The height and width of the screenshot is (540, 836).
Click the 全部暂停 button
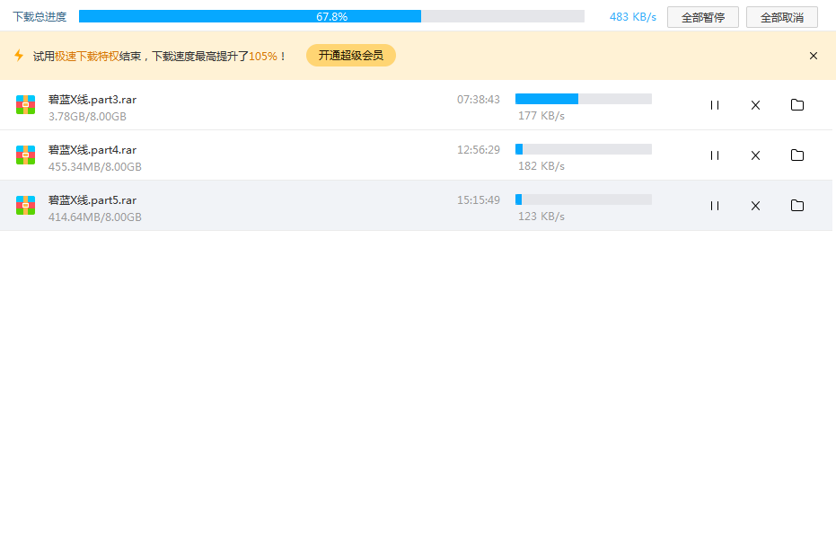click(x=702, y=16)
